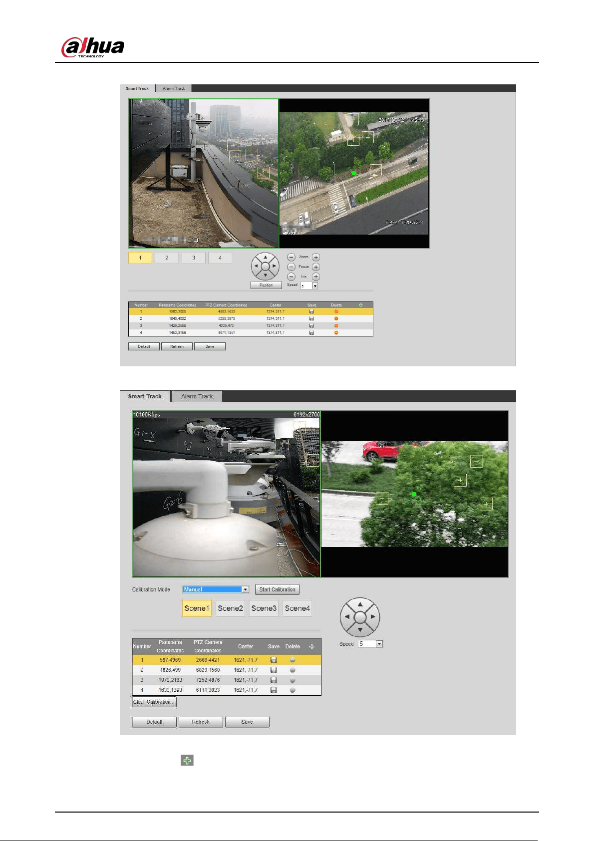Screen dimensions: 595x841
Task: Click the Position button
Action: 266,285
